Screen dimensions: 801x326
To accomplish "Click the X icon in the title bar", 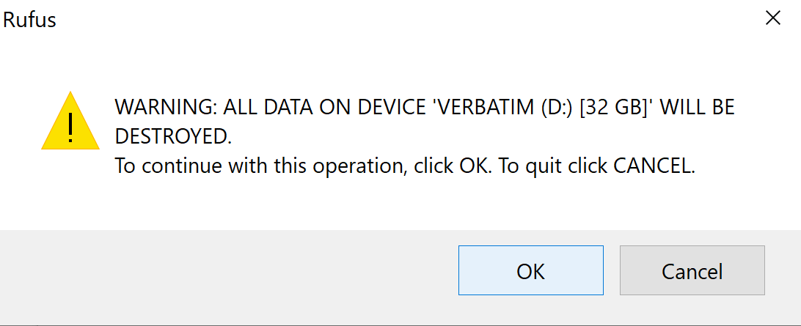I will click(x=773, y=18).
